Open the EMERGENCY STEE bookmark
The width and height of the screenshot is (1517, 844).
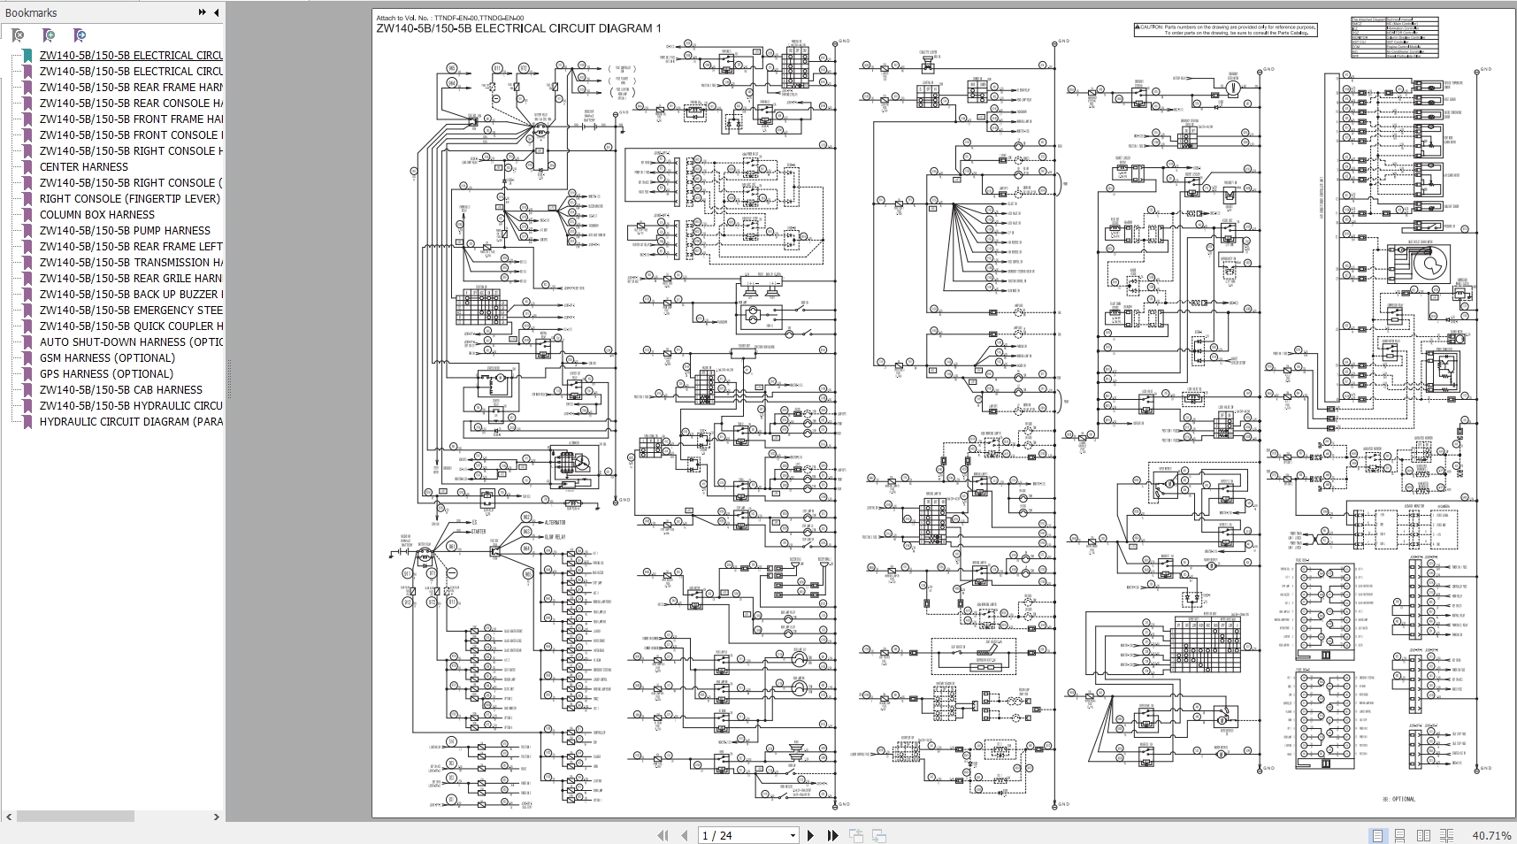coord(131,310)
